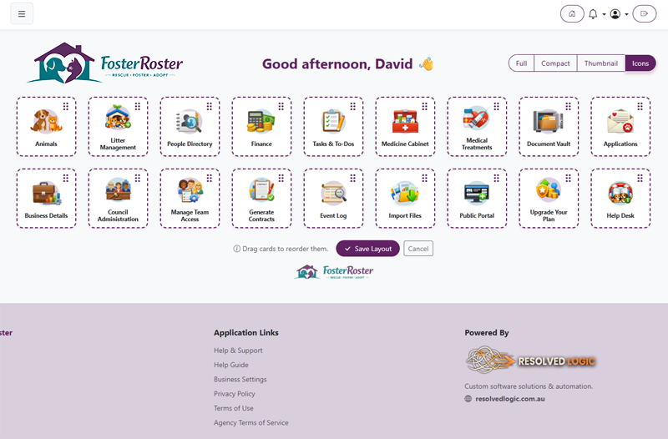Open the user account dropdown

click(x=619, y=14)
